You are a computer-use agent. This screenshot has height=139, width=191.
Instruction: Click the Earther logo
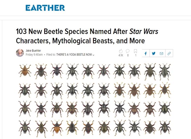coord(45,8)
